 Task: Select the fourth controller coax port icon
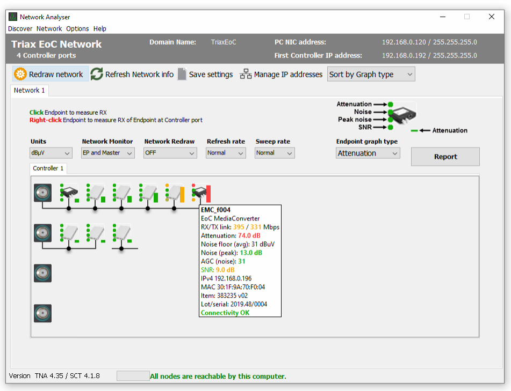pos(42,313)
